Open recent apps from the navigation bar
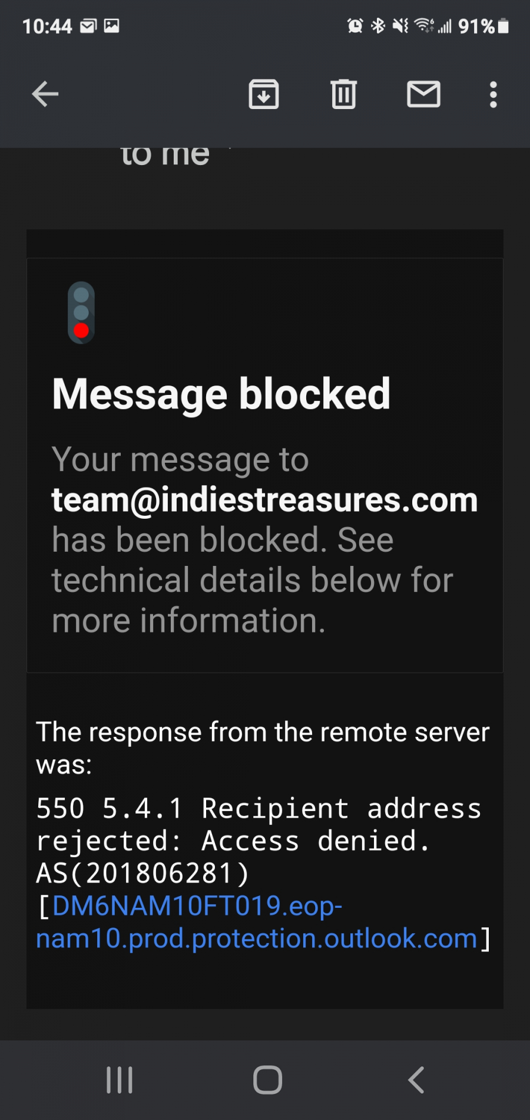Screen dimensions: 530x1120 [x=120, y=1080]
